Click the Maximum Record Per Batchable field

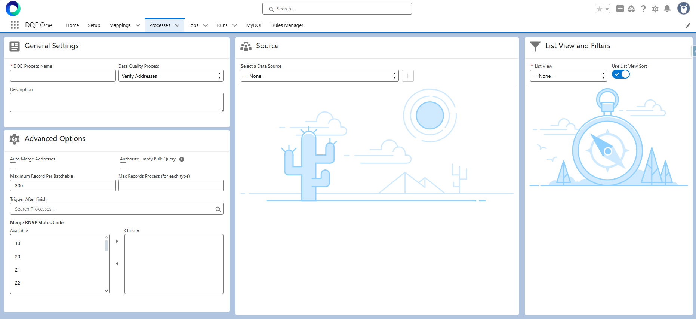(63, 185)
